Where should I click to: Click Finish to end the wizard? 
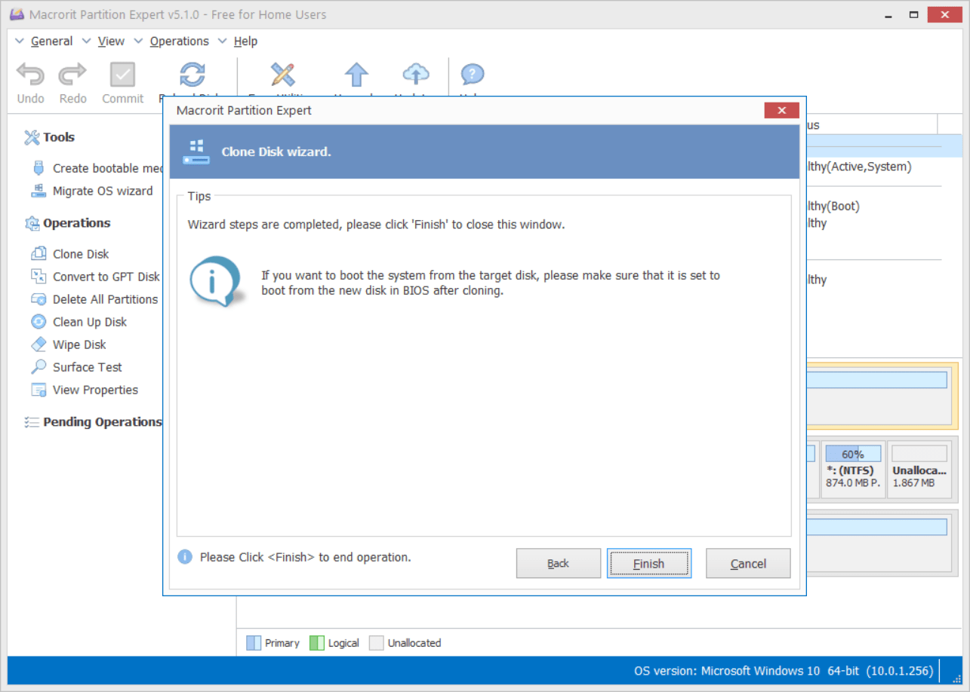(x=649, y=563)
